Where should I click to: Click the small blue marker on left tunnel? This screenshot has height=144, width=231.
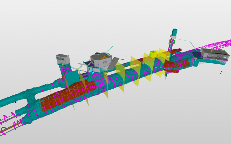[15, 102]
